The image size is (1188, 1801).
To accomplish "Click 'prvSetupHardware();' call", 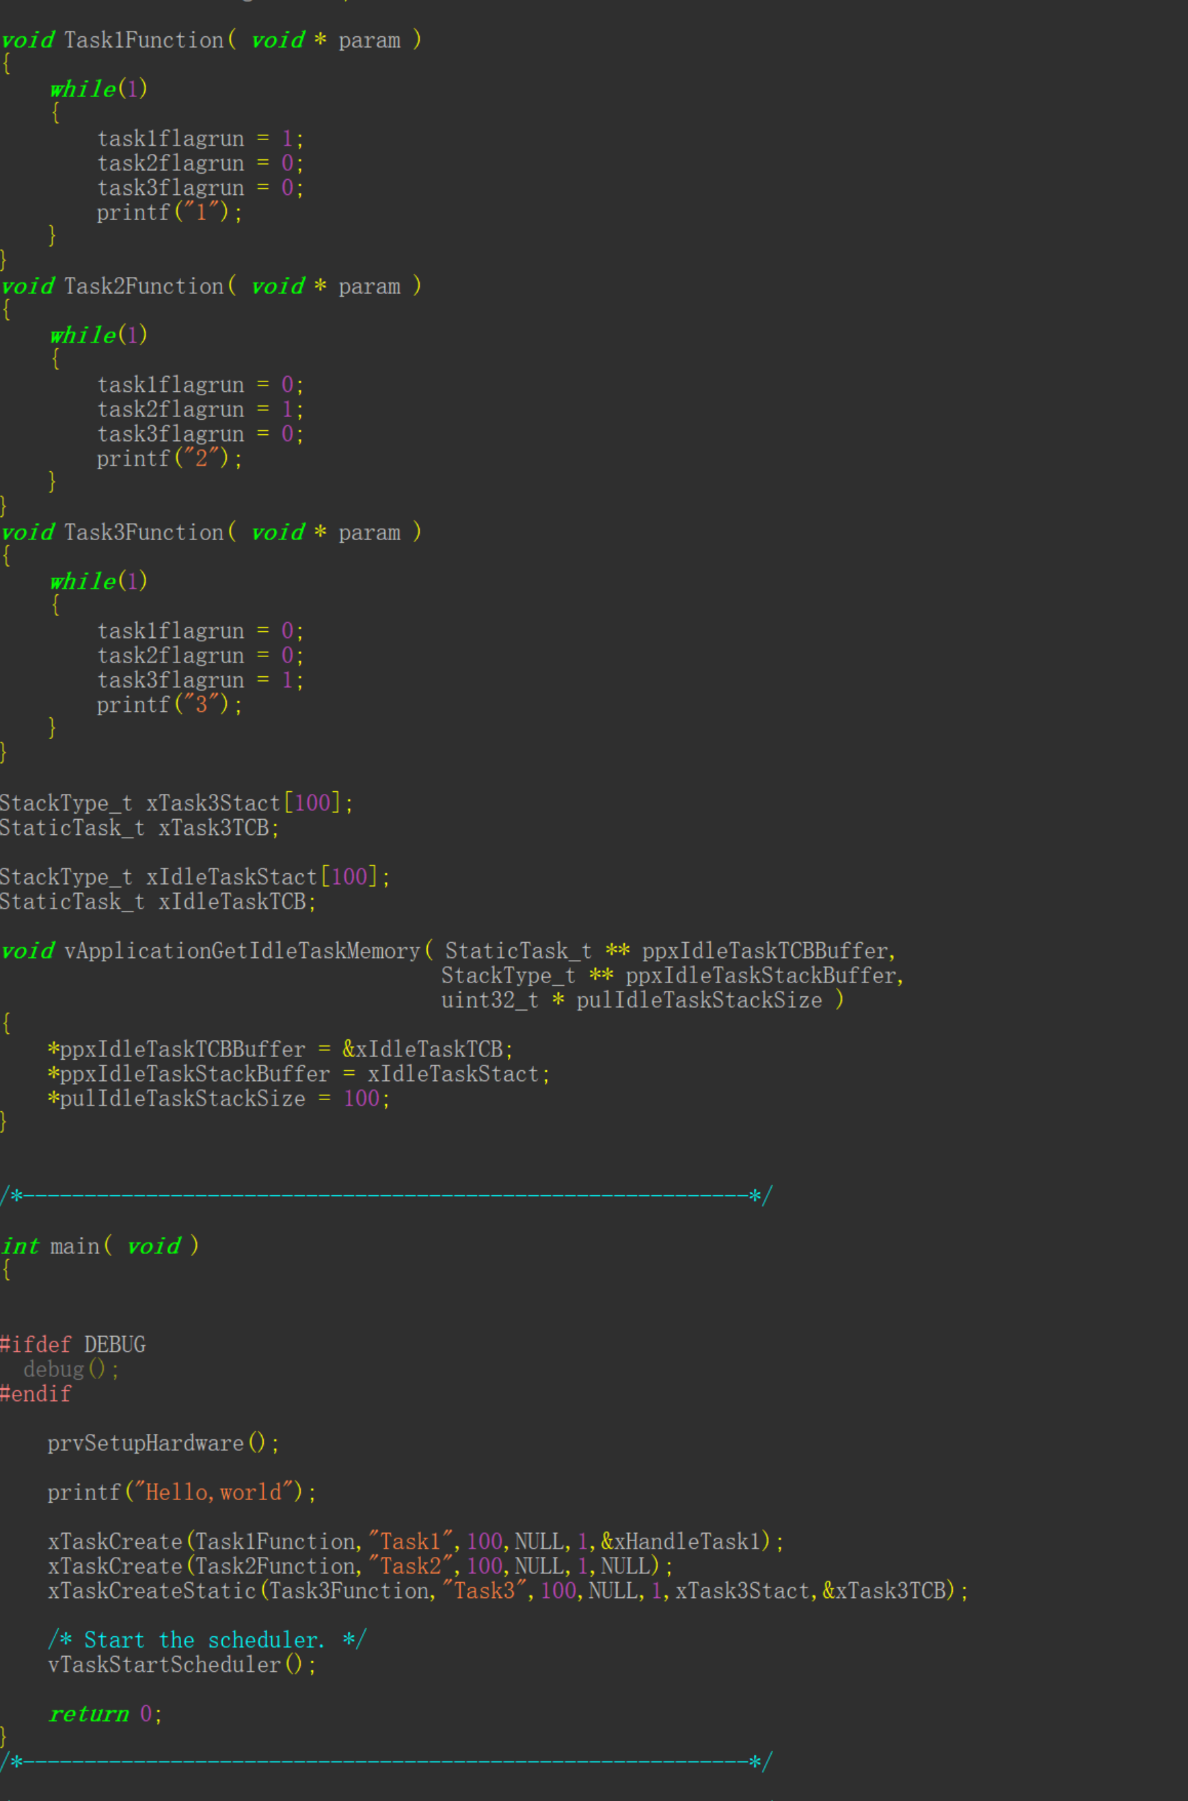I will click(x=163, y=1443).
